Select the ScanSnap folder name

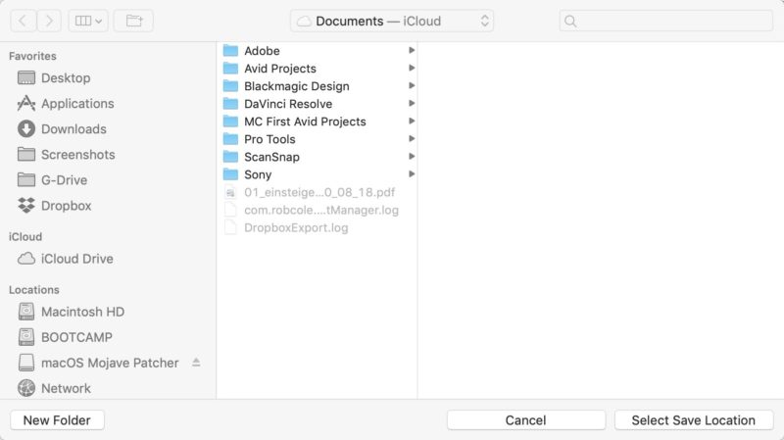[271, 157]
